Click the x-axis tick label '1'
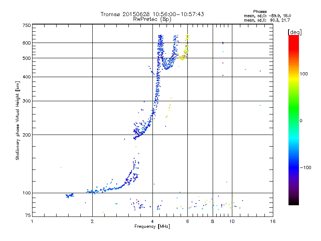Viewport: 321px width, 241px height. (x=32, y=222)
